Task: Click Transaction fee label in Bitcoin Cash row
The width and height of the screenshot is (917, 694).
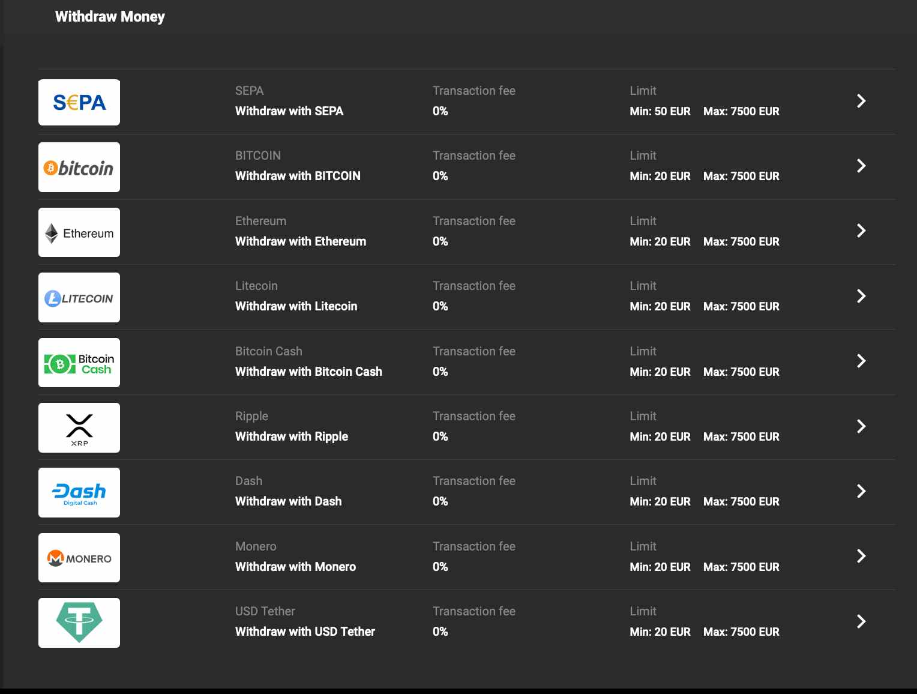Action: (474, 351)
